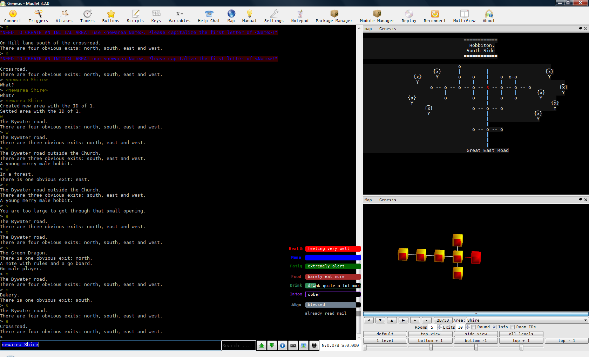Open the Timers editor
Screen dimensions: 589x357
[87, 16]
